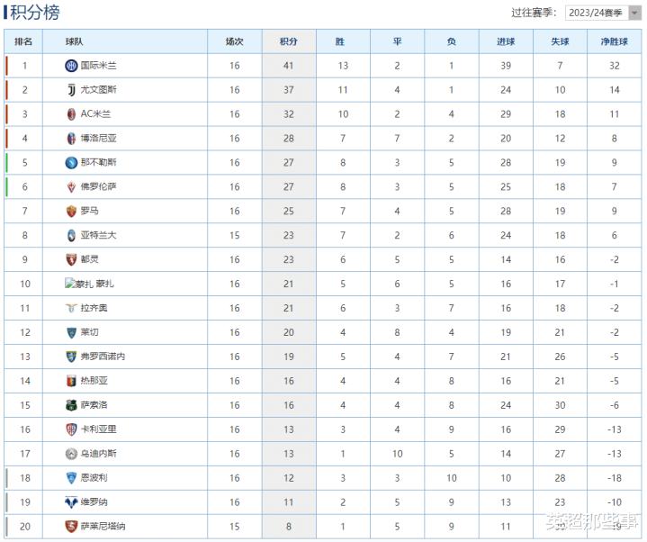Image resolution: width=647 pixels, height=542 pixels.
Task: Open the 佛罗伦萨 team link
Action: 99,186
